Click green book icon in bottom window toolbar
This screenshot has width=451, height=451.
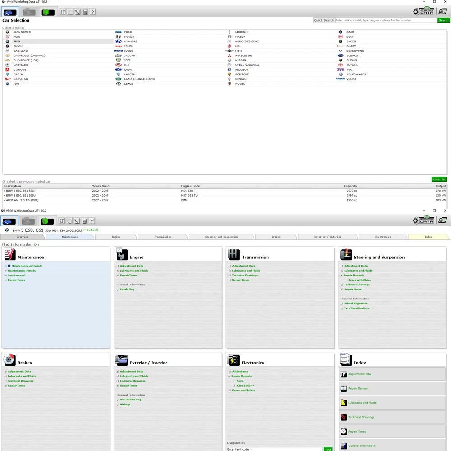47,221
